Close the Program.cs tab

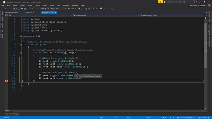[x=55, y=13]
